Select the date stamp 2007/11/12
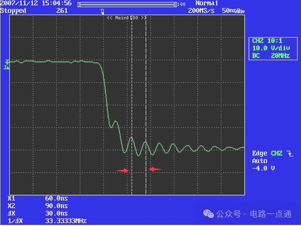Image resolution: width=301 pixels, height=226 pixels. [19, 3]
